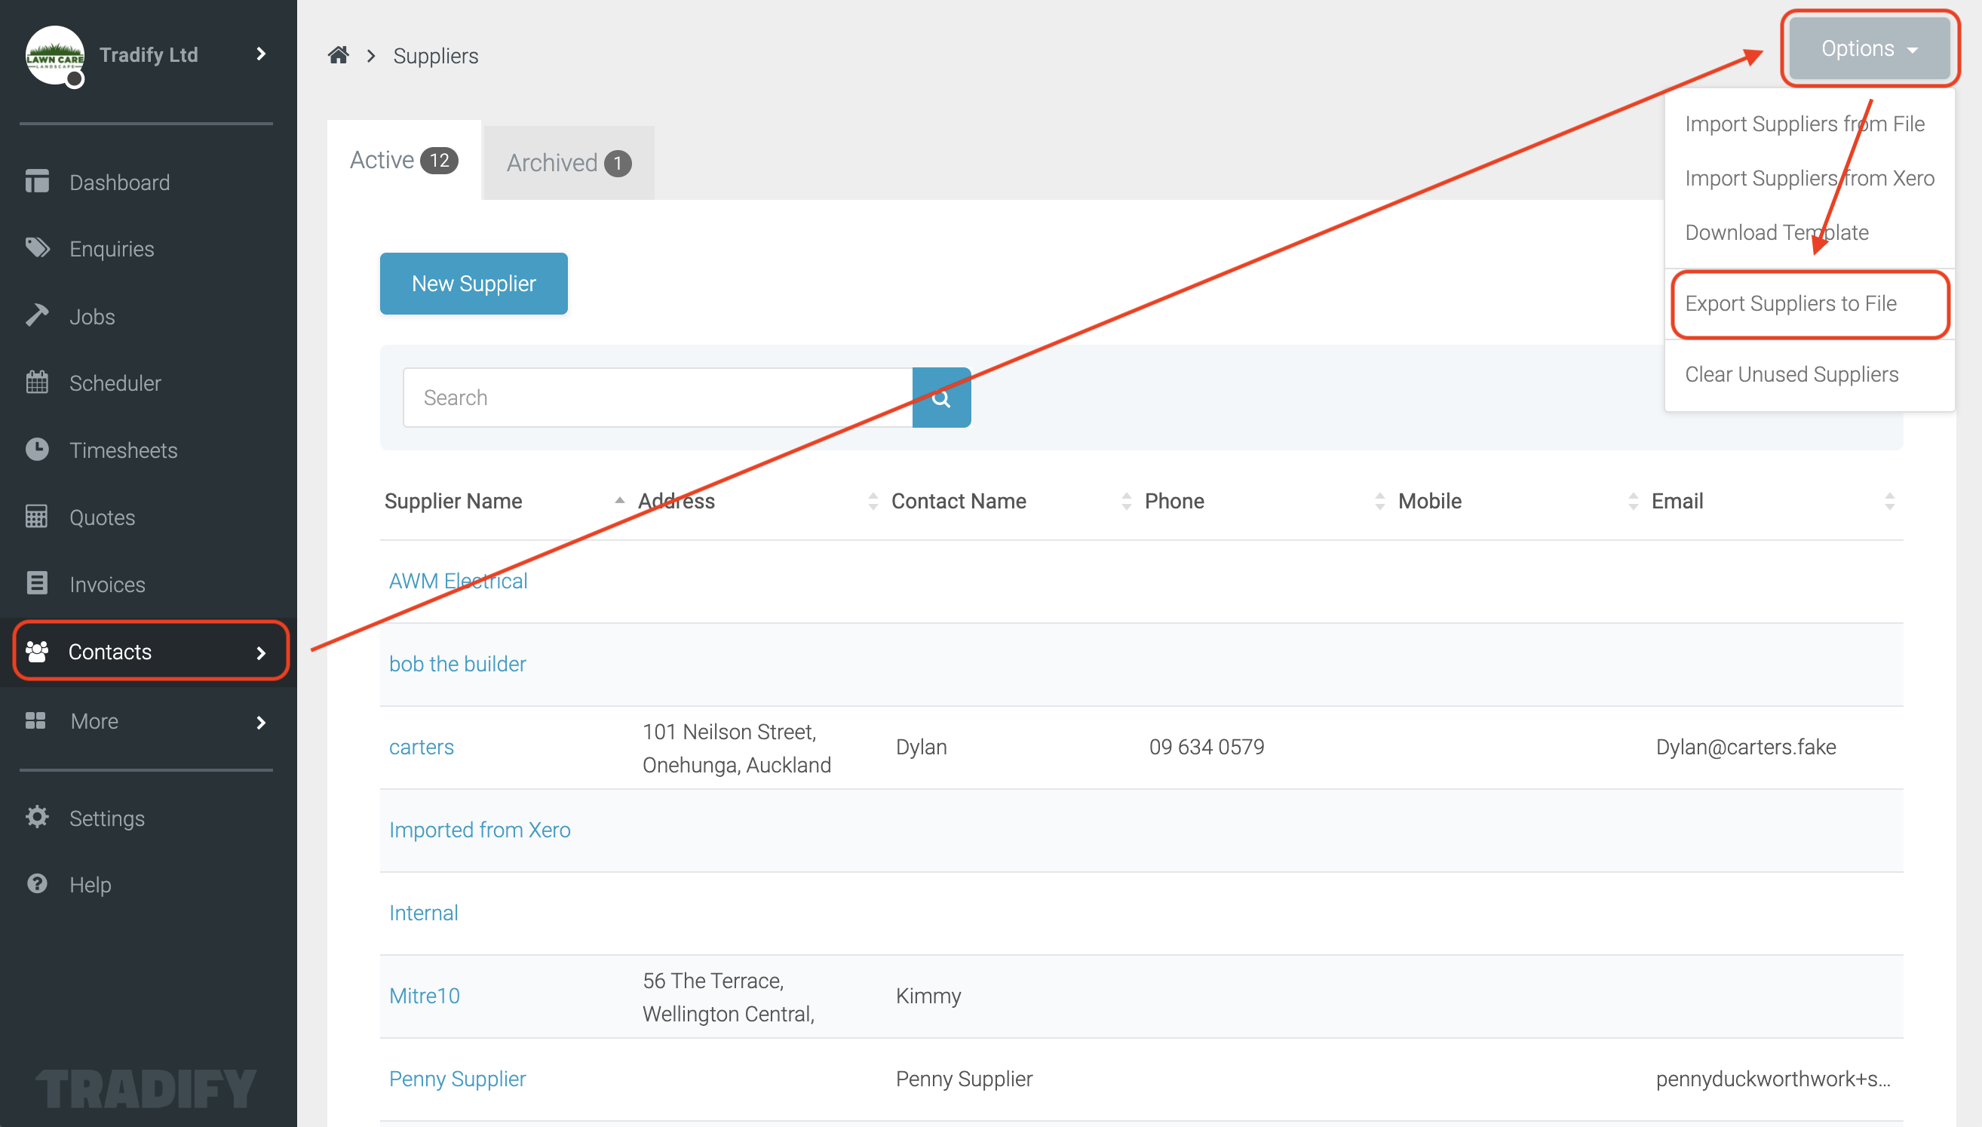Open Enquiries via the tags icon
The height and width of the screenshot is (1127, 1982).
[x=36, y=247]
